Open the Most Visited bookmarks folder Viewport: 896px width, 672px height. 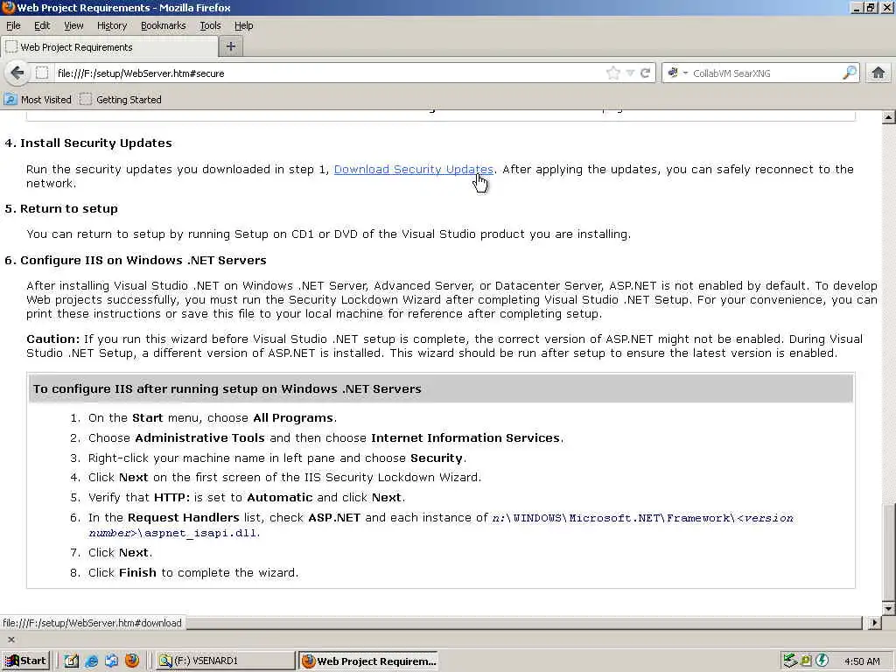pyautogui.click(x=38, y=100)
